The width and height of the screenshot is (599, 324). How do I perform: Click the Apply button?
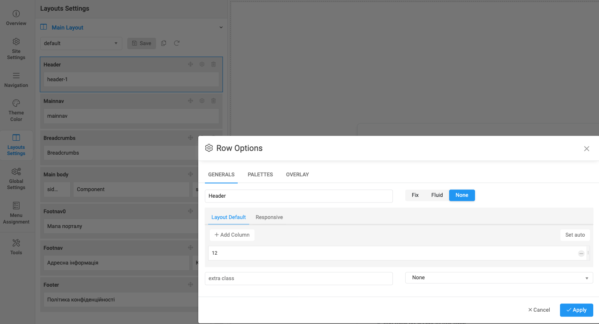tap(576, 310)
